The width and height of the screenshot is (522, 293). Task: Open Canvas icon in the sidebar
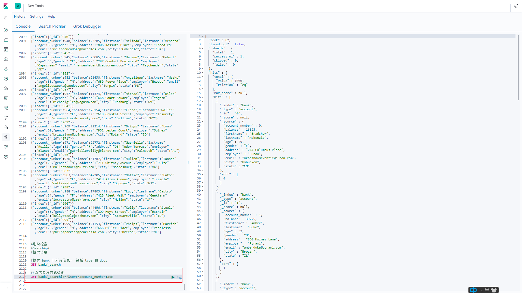click(x=6, y=59)
